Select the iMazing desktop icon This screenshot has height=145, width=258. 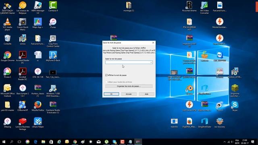pyautogui.click(x=7, y=123)
